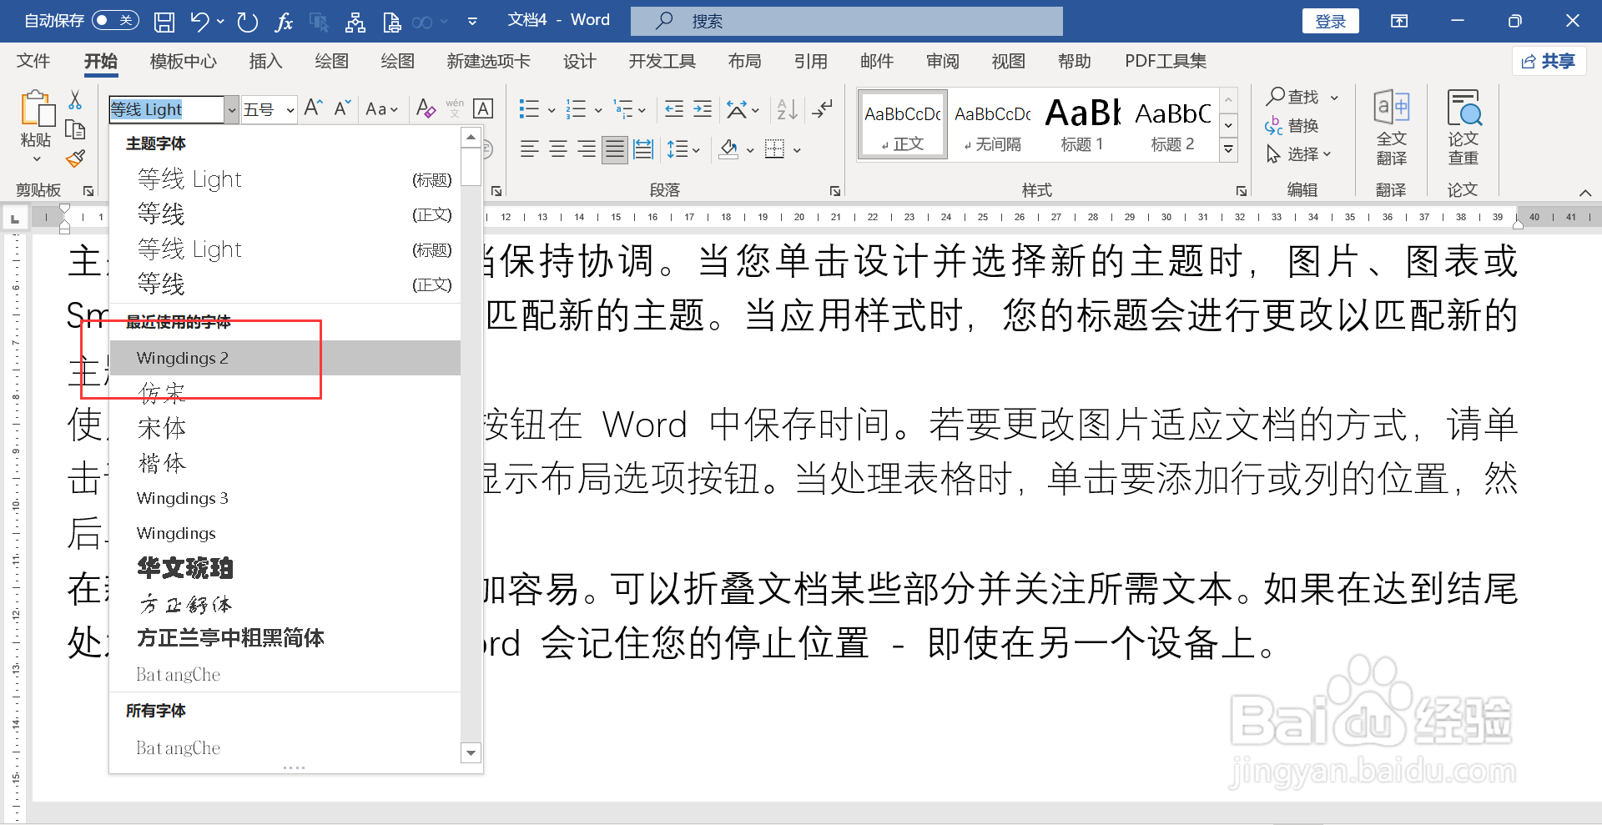This screenshot has width=1602, height=825.
Task: Toggle justify alignment
Action: (x=615, y=149)
